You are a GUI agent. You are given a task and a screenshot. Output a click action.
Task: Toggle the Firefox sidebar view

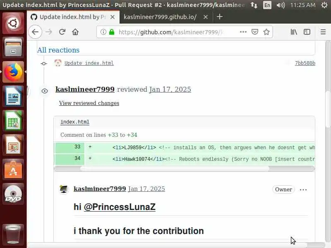[307, 32]
